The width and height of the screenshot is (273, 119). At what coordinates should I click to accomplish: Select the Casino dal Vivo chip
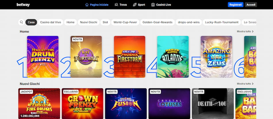pyautogui.click(x=51, y=22)
